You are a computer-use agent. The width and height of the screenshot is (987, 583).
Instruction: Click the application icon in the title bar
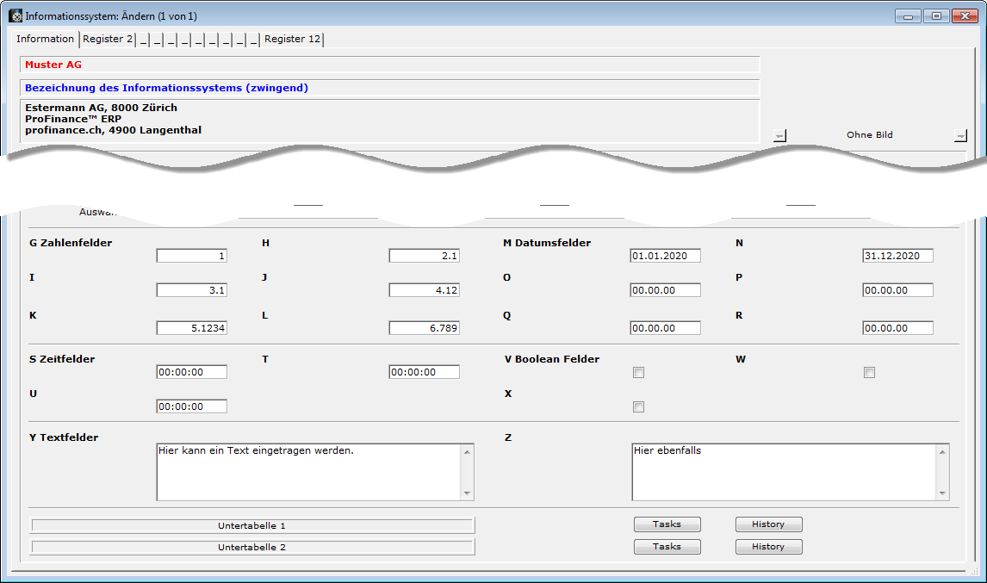coord(16,16)
